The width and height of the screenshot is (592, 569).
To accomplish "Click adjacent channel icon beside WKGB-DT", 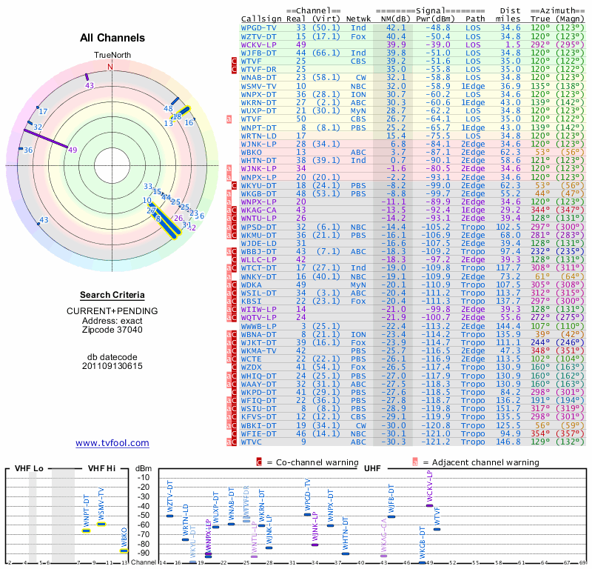I will point(229,193).
